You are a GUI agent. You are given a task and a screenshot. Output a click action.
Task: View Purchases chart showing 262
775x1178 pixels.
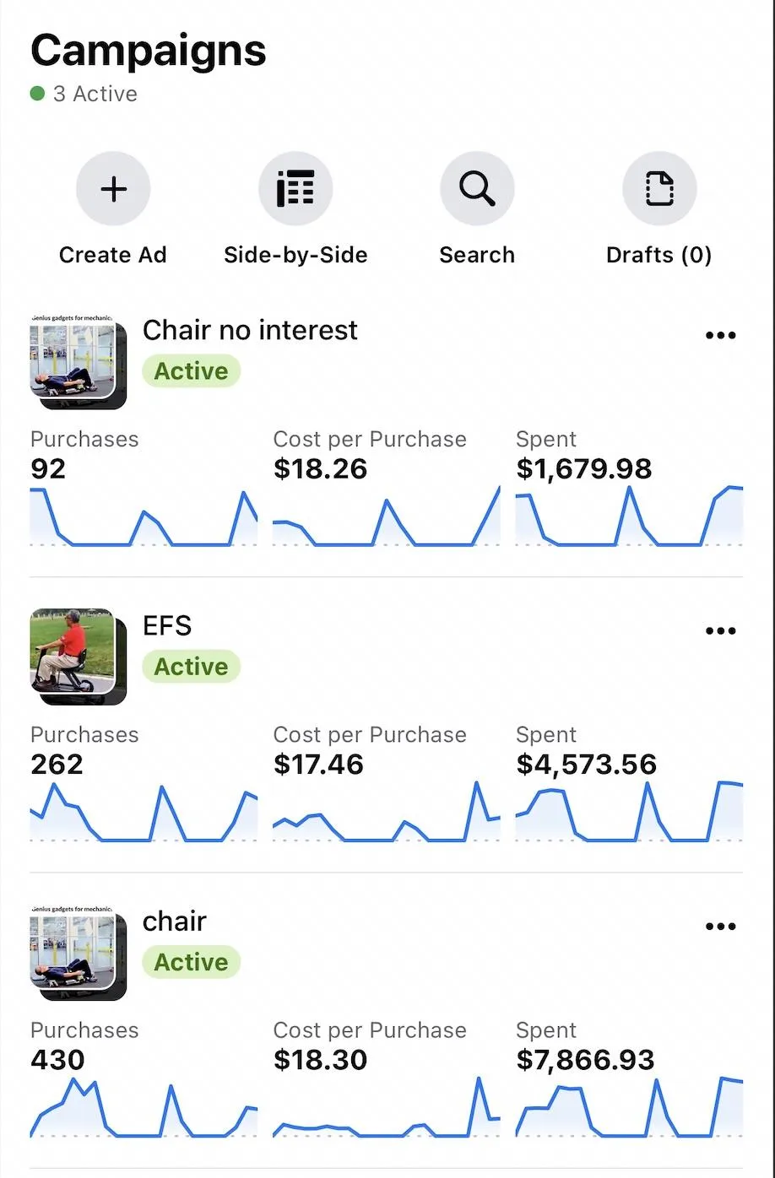point(144,812)
